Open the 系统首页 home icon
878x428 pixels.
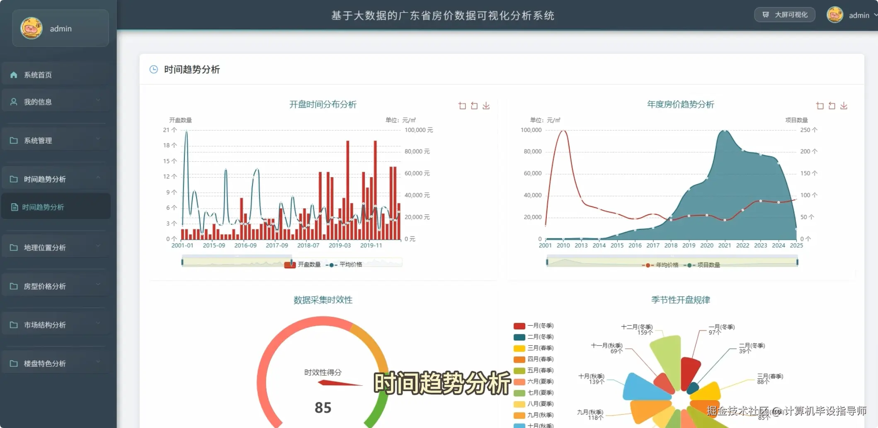(x=14, y=75)
